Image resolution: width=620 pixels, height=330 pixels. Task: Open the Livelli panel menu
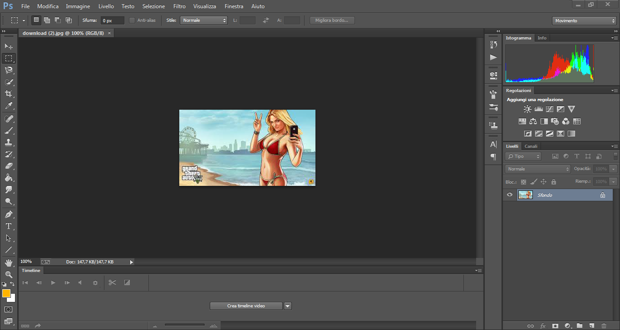[615, 146]
